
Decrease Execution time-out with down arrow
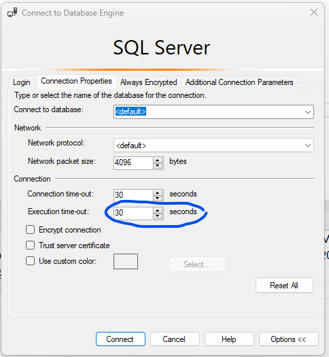pyautogui.click(x=158, y=216)
